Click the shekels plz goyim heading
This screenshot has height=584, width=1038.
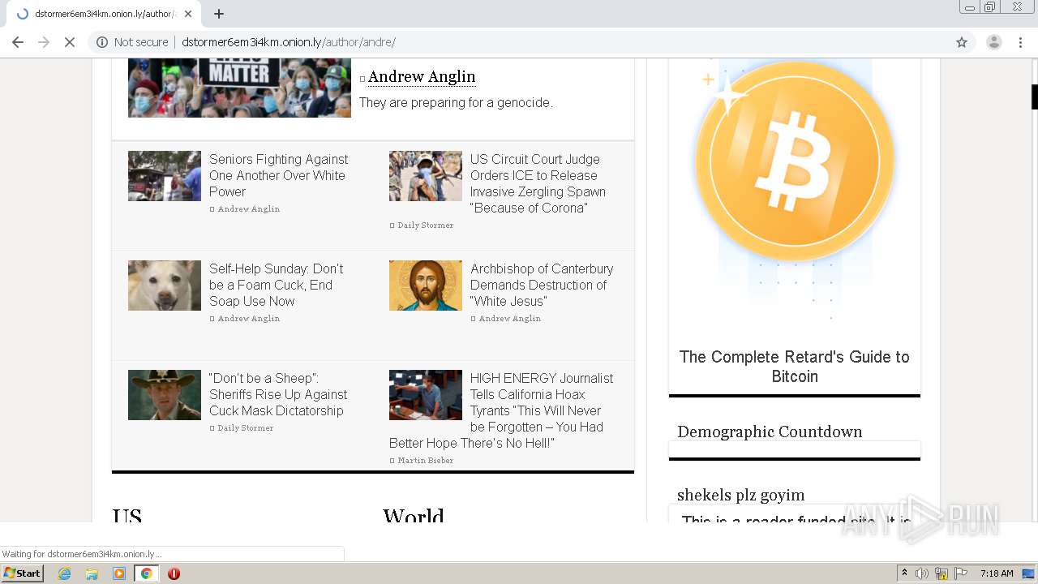(740, 495)
